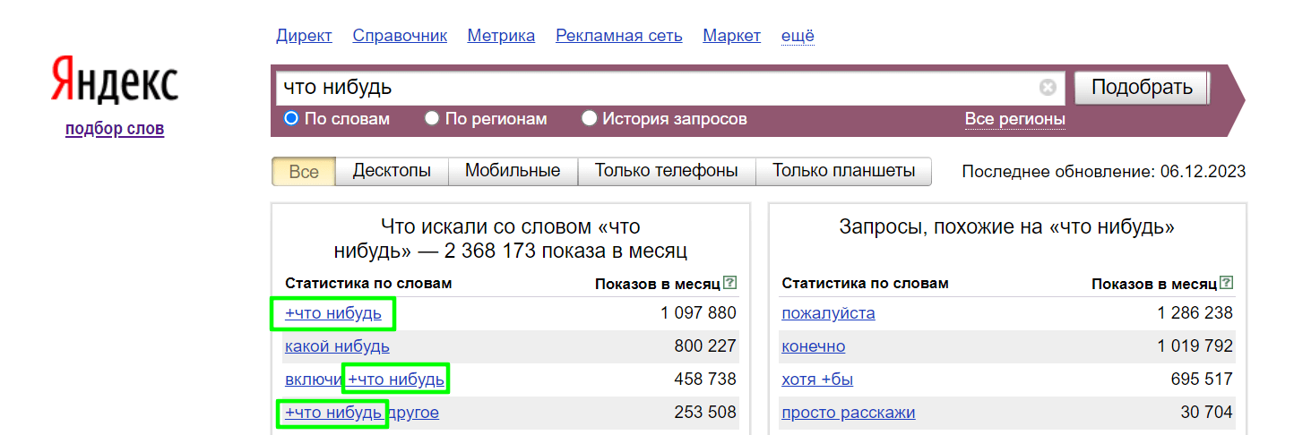Click the value 695 517

pos(1202,380)
